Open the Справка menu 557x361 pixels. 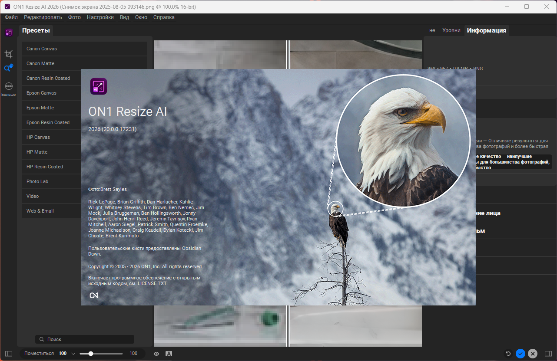(x=164, y=17)
